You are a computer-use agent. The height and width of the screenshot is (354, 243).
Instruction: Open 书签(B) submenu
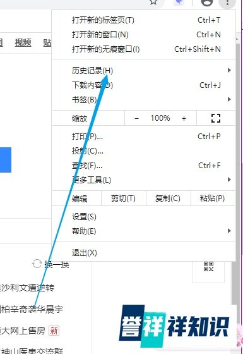point(144,100)
